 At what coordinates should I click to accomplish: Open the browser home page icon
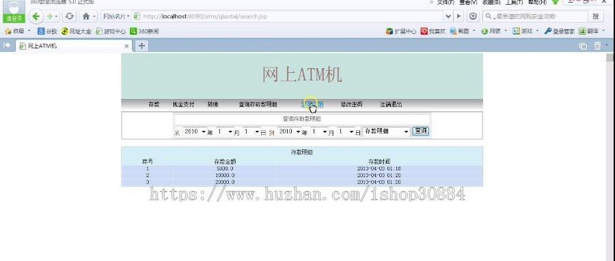click(86, 16)
